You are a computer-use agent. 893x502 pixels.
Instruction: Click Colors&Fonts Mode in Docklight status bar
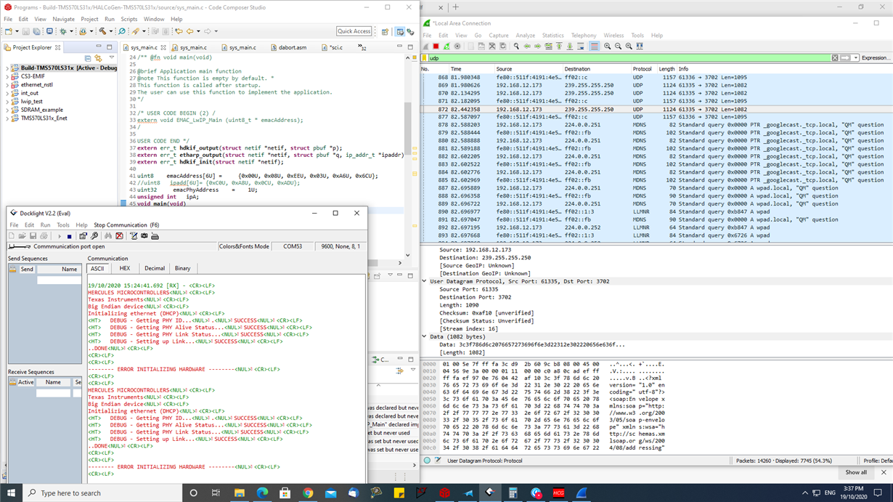(x=244, y=246)
